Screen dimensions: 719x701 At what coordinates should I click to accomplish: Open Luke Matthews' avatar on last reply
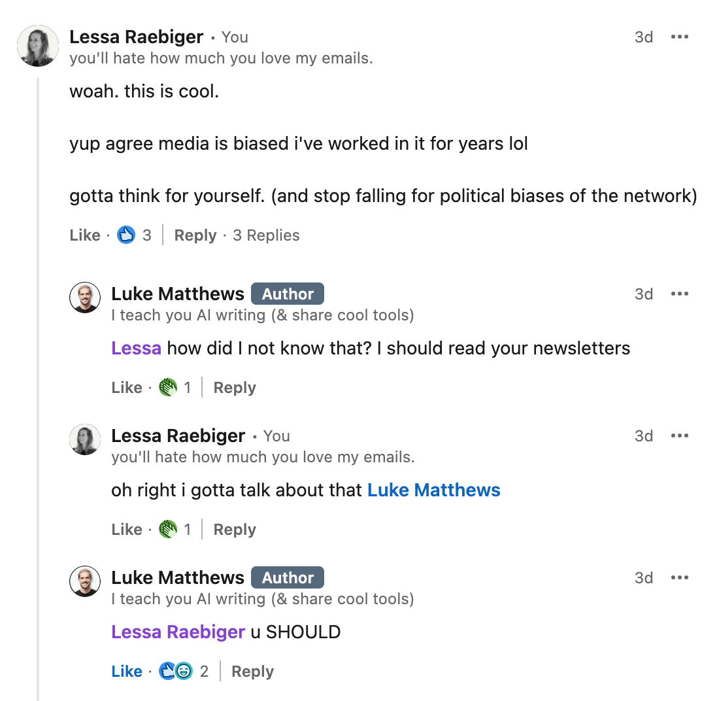[x=85, y=581]
